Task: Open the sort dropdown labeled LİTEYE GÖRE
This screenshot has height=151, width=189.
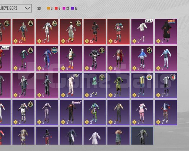Action: click(16, 8)
